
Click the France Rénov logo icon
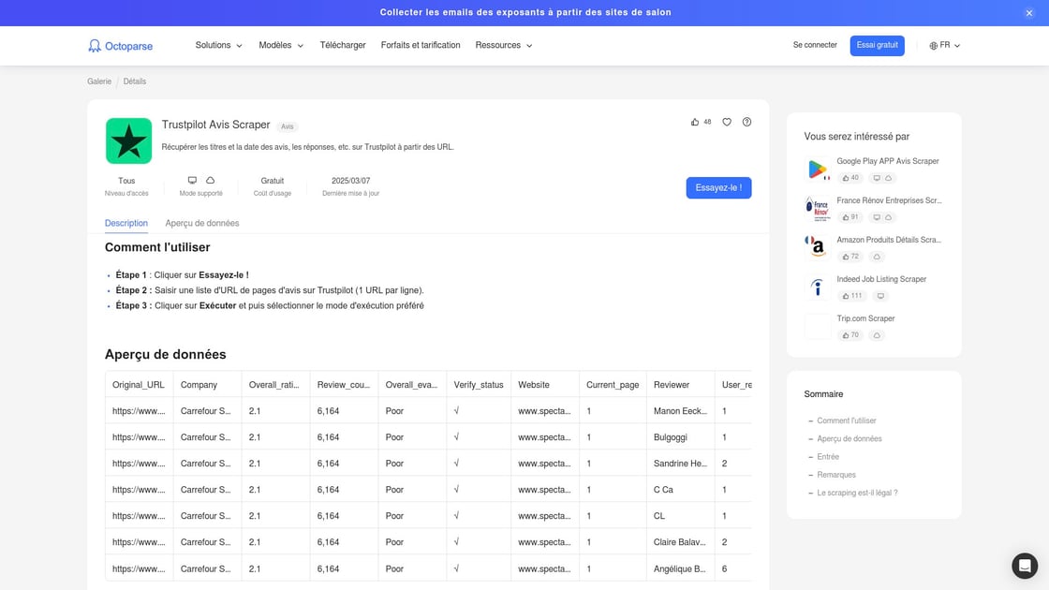(818, 209)
